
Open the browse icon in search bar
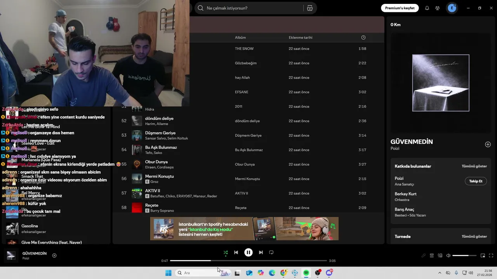(309, 8)
